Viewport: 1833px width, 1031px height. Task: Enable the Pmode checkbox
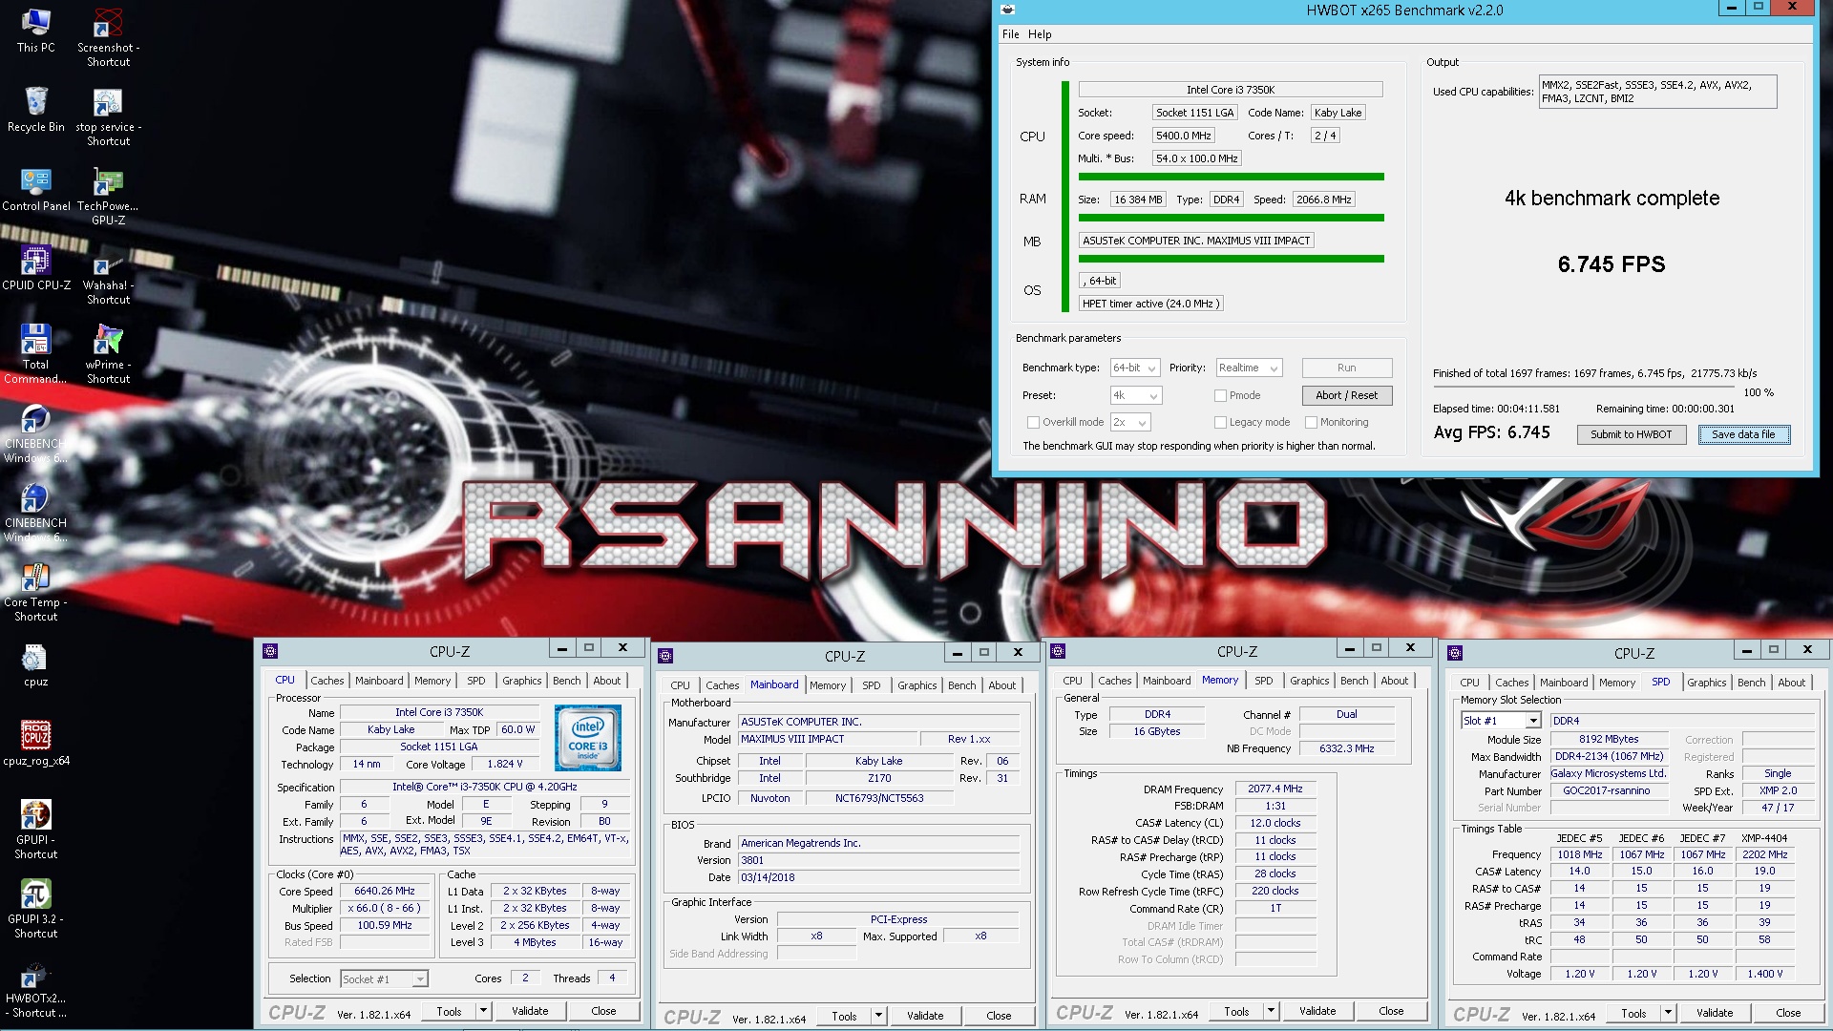point(1220,395)
